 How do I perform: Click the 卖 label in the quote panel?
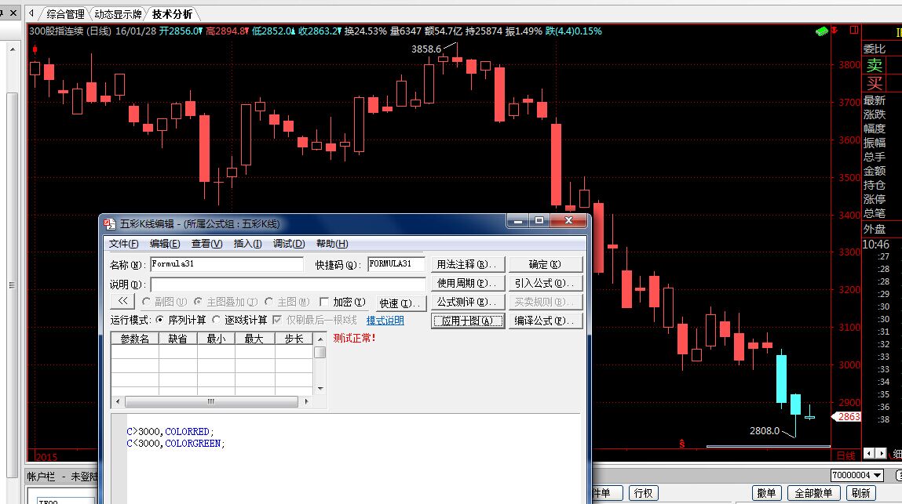click(x=875, y=66)
